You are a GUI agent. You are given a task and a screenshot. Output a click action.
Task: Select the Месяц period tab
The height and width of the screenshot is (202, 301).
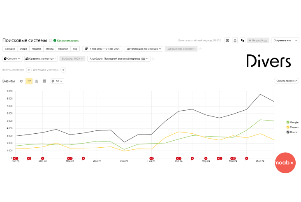click(x=49, y=49)
